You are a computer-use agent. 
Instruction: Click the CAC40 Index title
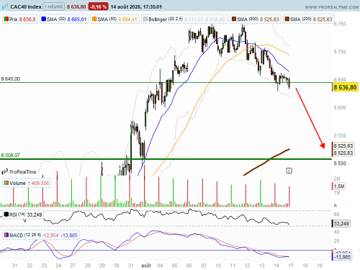pyautogui.click(x=26, y=6)
